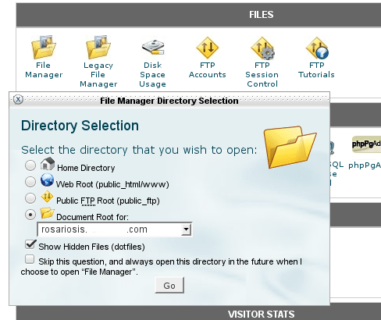
Task: Click the globe icon beside Web Root
Action: [x=47, y=180]
